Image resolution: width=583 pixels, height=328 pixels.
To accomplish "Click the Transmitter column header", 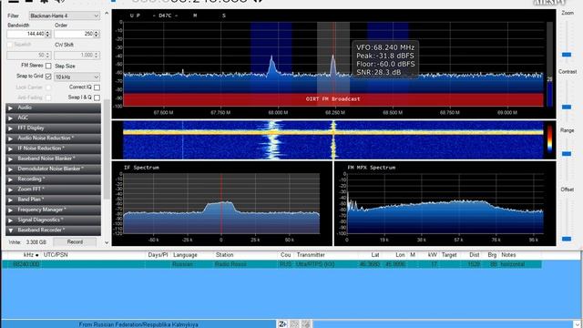I will pos(311,255).
